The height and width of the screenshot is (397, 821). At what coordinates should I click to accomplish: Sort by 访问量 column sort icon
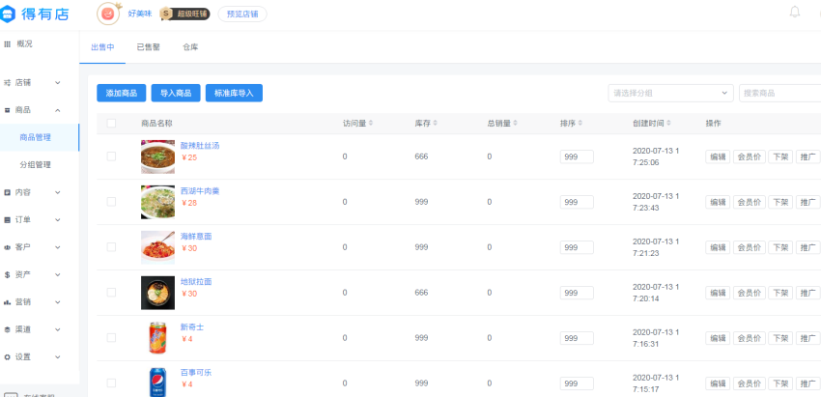coord(371,124)
